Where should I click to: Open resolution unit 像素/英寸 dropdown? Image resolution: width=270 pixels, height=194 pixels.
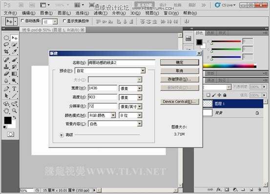pos(140,106)
